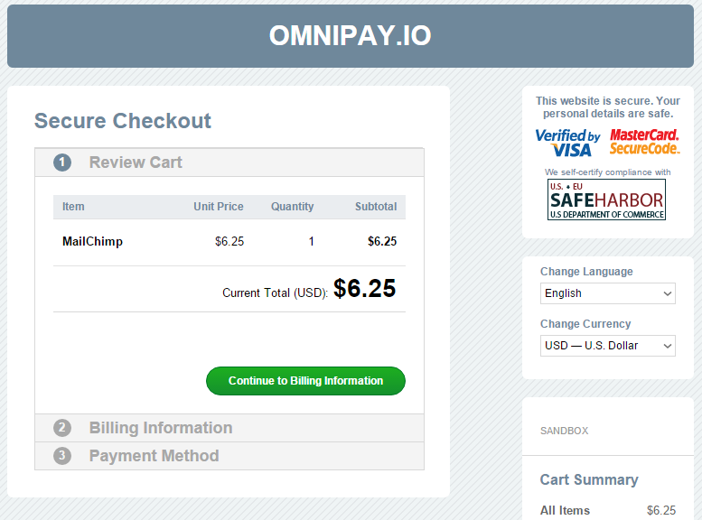The width and height of the screenshot is (702, 520).
Task: Open the Review Cart section header
Action: pos(229,162)
